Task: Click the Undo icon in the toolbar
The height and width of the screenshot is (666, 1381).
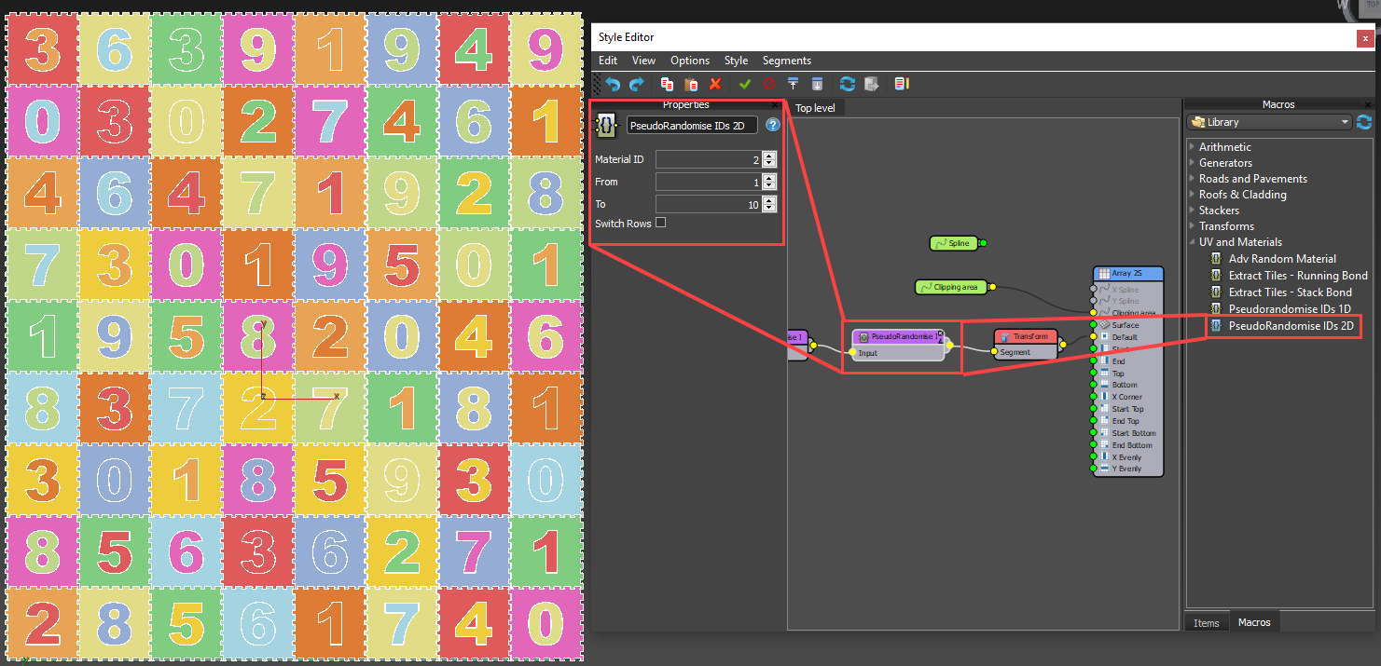Action: [615, 84]
